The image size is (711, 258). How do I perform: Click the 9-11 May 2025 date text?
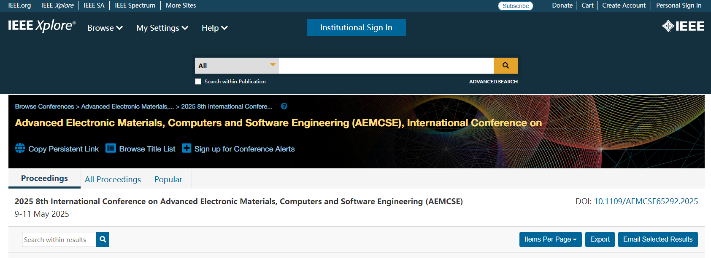[x=42, y=214]
